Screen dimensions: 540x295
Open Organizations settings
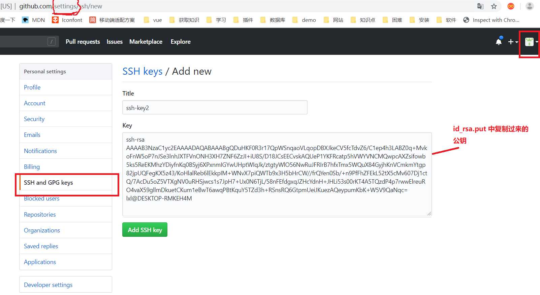tap(66, 230)
